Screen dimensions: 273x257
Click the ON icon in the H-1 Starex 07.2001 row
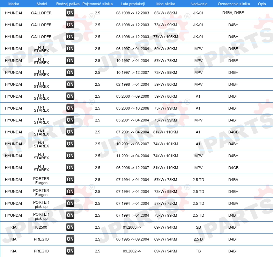coord(70,132)
